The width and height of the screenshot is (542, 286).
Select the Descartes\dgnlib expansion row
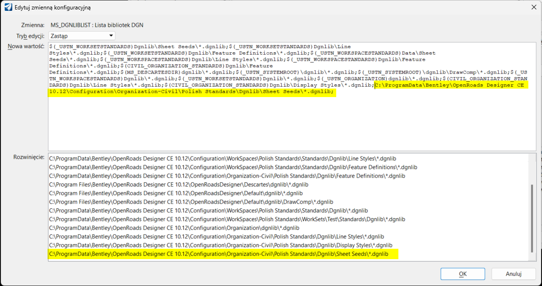point(178,185)
